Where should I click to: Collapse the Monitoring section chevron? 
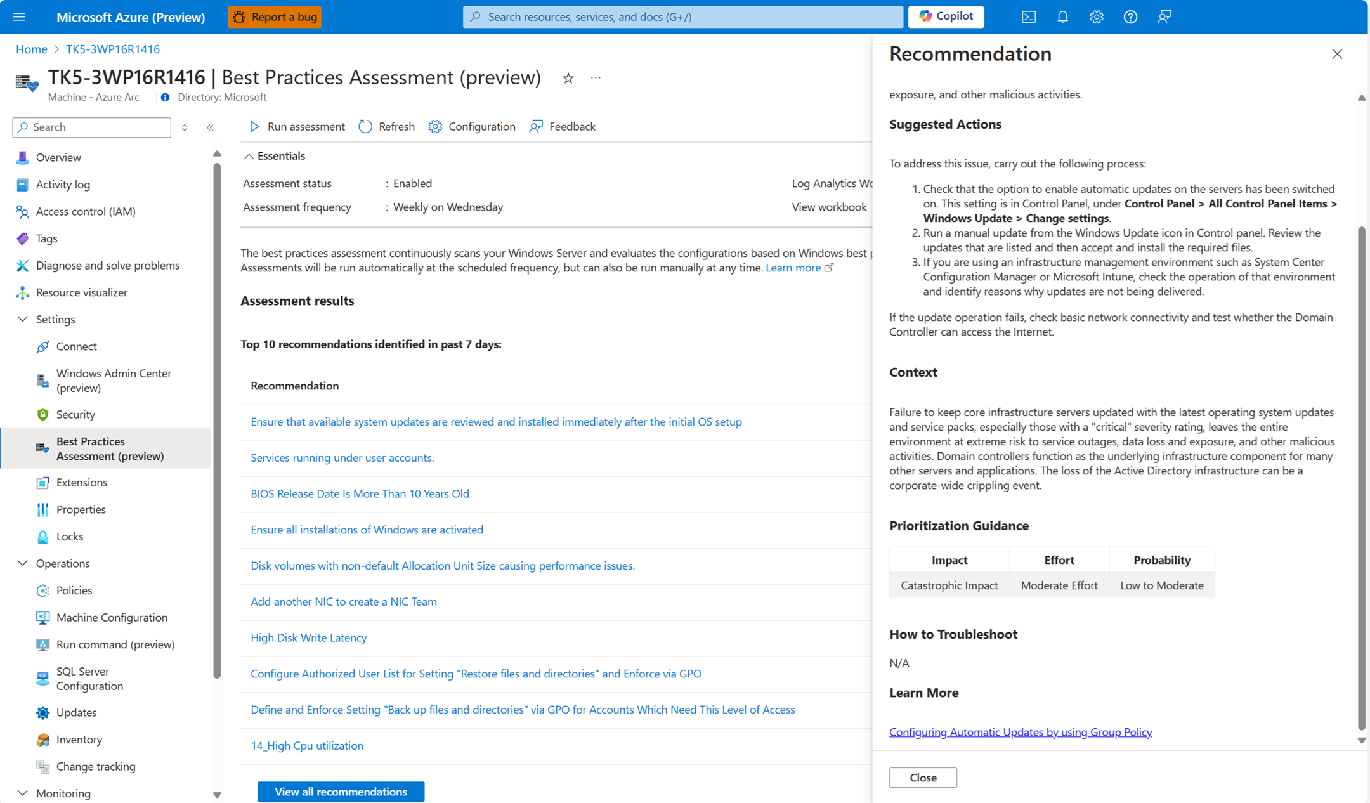pyautogui.click(x=22, y=793)
